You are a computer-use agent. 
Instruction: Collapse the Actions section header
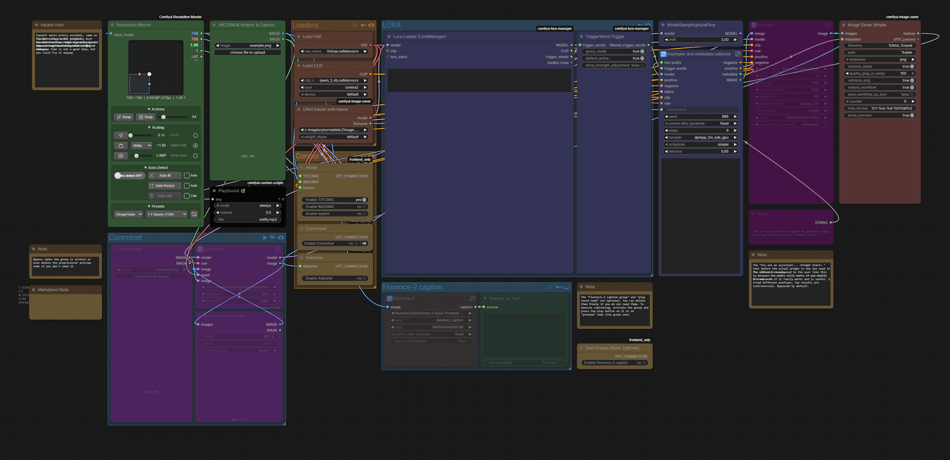coord(156,109)
